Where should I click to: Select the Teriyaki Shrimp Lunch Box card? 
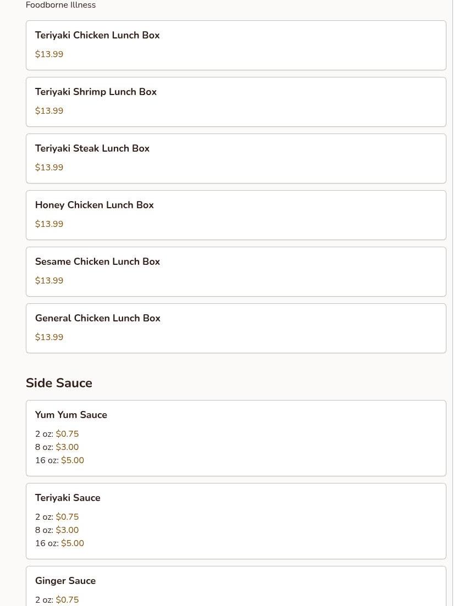236,102
